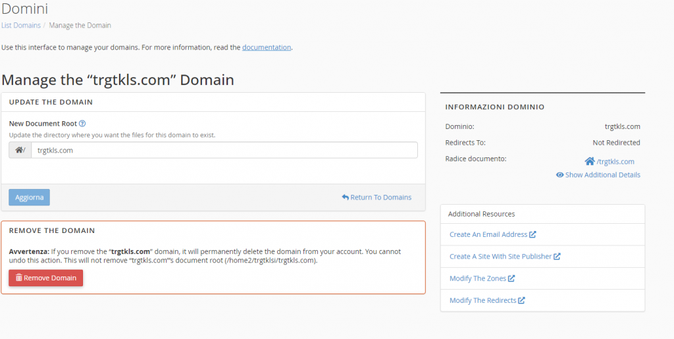This screenshot has height=339, width=674.
Task: Click the help icon beside New Document Root
Action: (82, 123)
